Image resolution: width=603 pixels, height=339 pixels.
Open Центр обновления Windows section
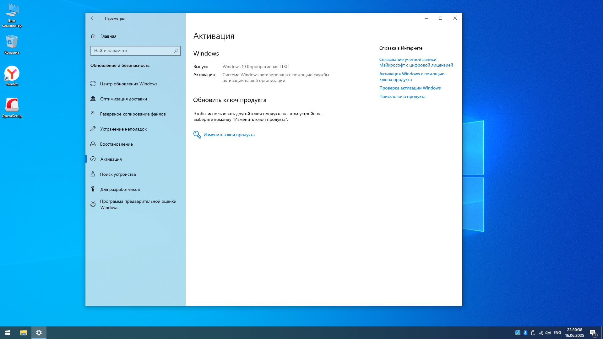pos(128,84)
